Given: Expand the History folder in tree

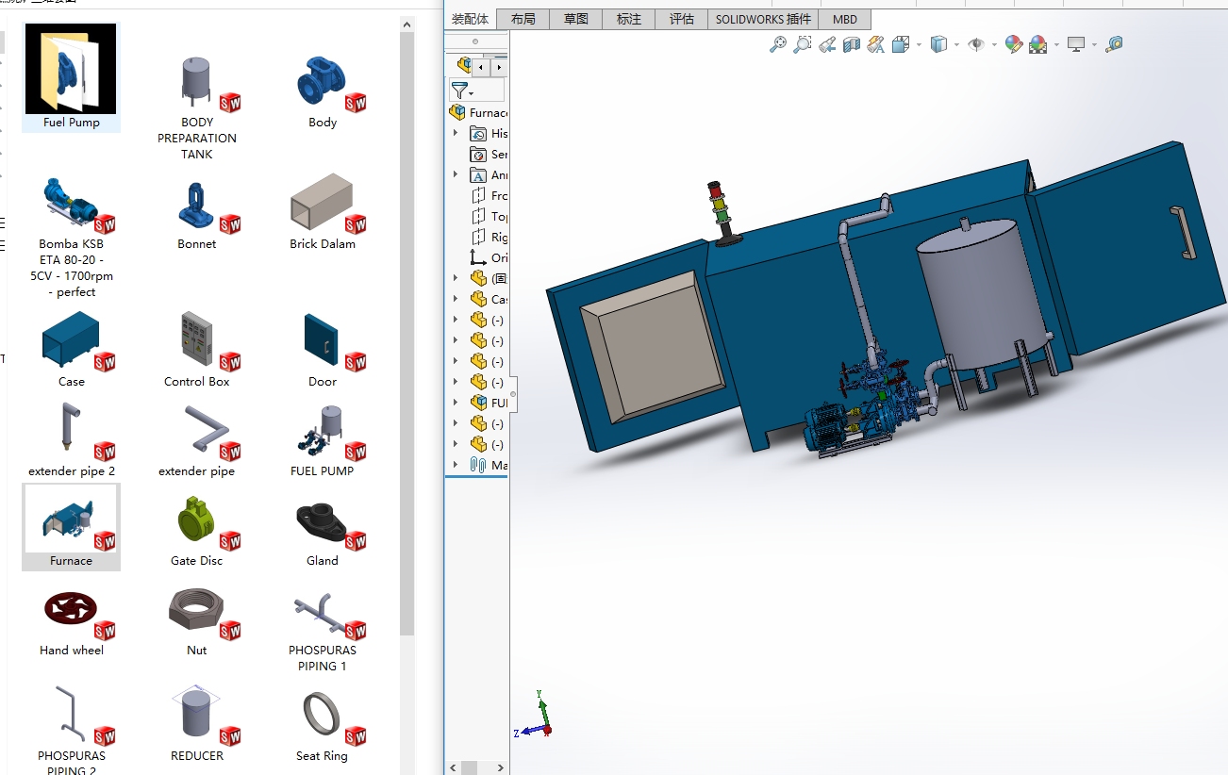Looking at the screenshot, I should pyautogui.click(x=456, y=134).
